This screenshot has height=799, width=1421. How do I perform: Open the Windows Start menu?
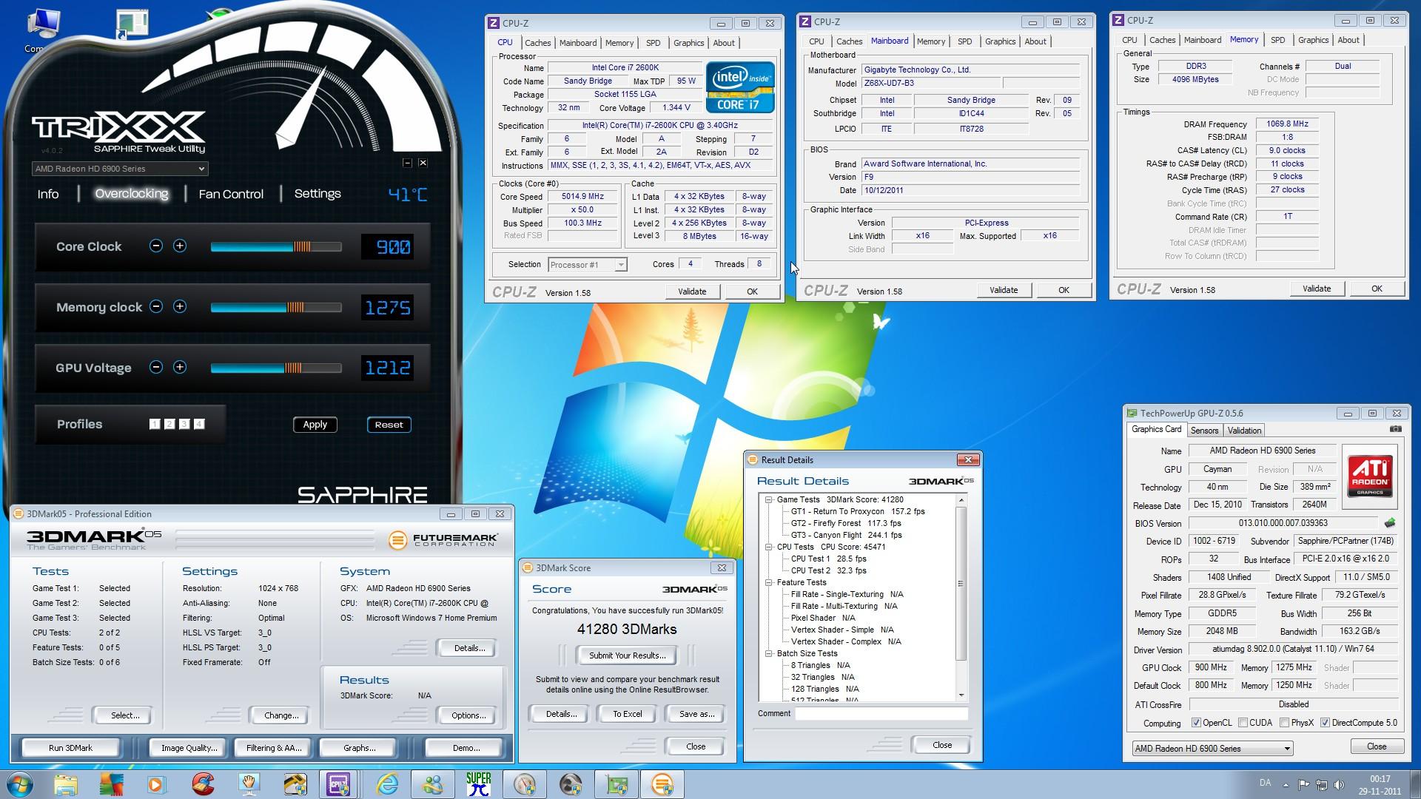point(20,784)
